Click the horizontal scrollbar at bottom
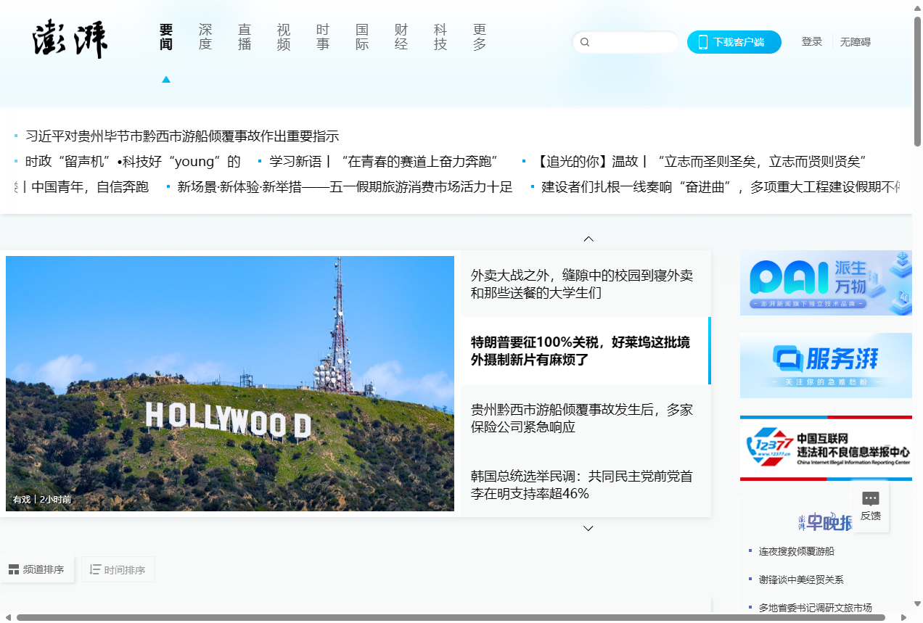The width and height of the screenshot is (923, 623). (x=450, y=617)
